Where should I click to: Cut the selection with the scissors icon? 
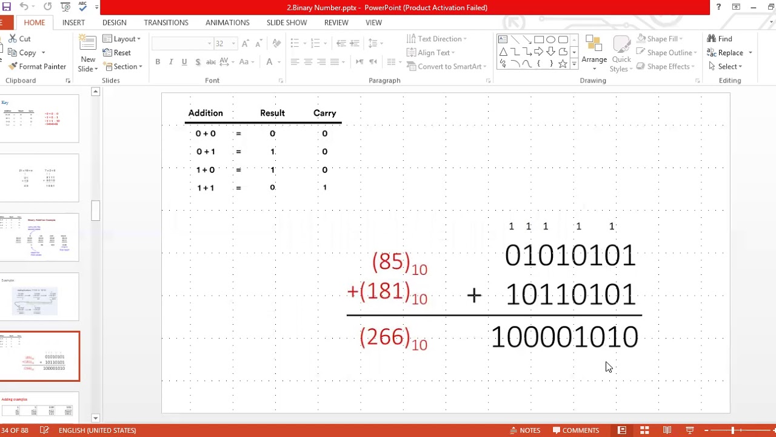[x=20, y=39]
